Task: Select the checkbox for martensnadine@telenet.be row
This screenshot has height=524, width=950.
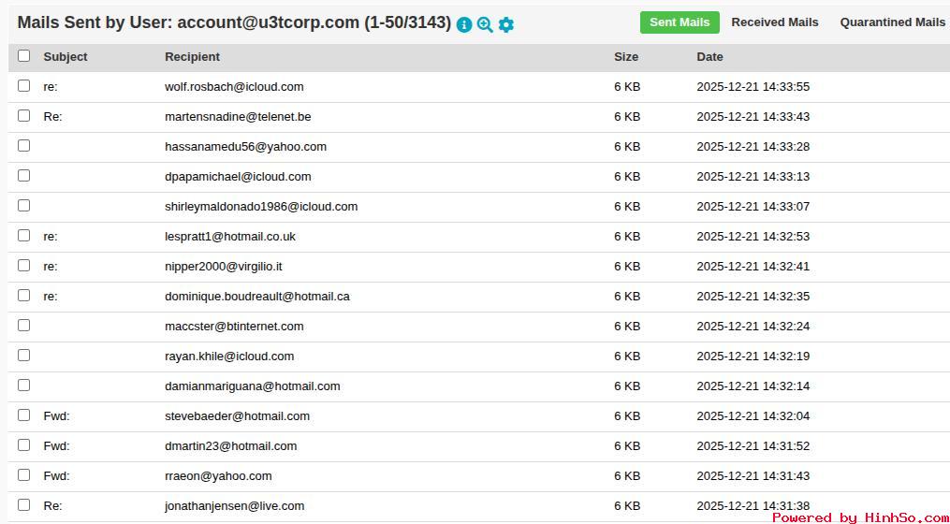Action: click(24, 116)
